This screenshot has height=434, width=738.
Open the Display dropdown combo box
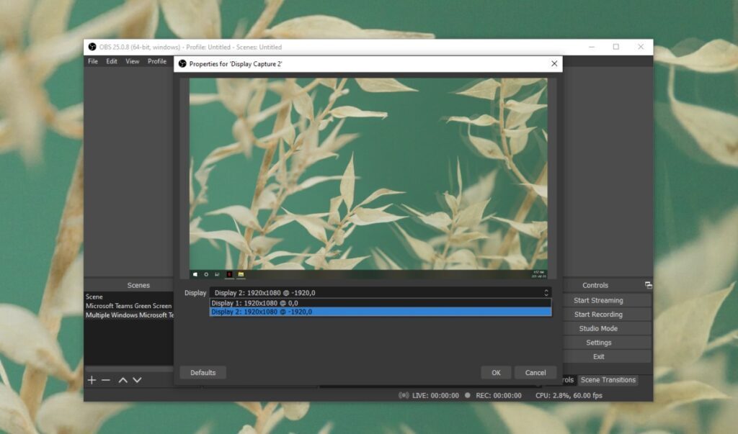[381, 293]
